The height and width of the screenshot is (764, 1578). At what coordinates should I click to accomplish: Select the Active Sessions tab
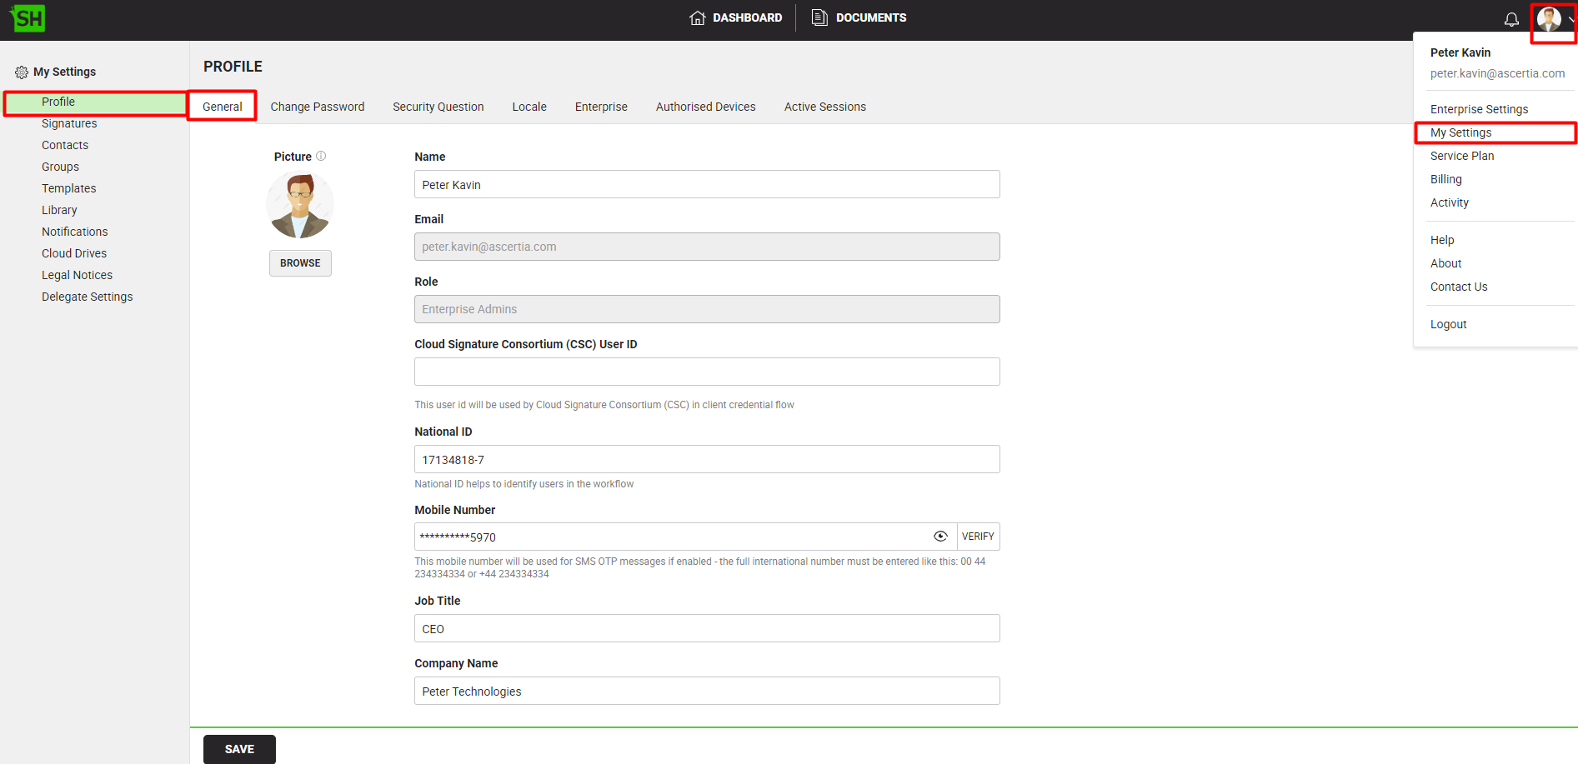pyautogui.click(x=824, y=107)
